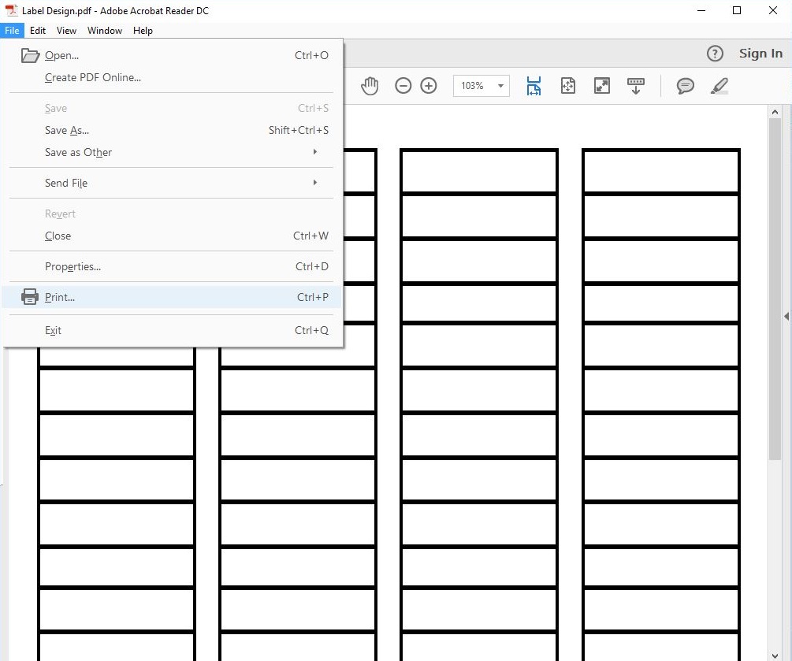The width and height of the screenshot is (792, 661).
Task: Open the 103% zoom level dropdown
Action: tap(500, 86)
